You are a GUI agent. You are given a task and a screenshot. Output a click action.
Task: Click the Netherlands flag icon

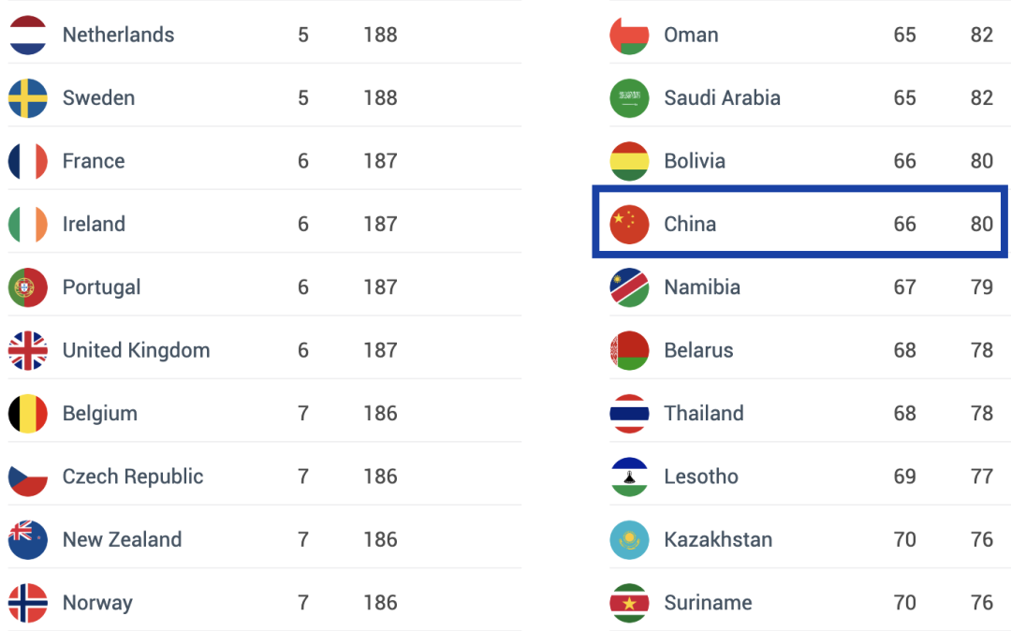pyautogui.click(x=28, y=35)
